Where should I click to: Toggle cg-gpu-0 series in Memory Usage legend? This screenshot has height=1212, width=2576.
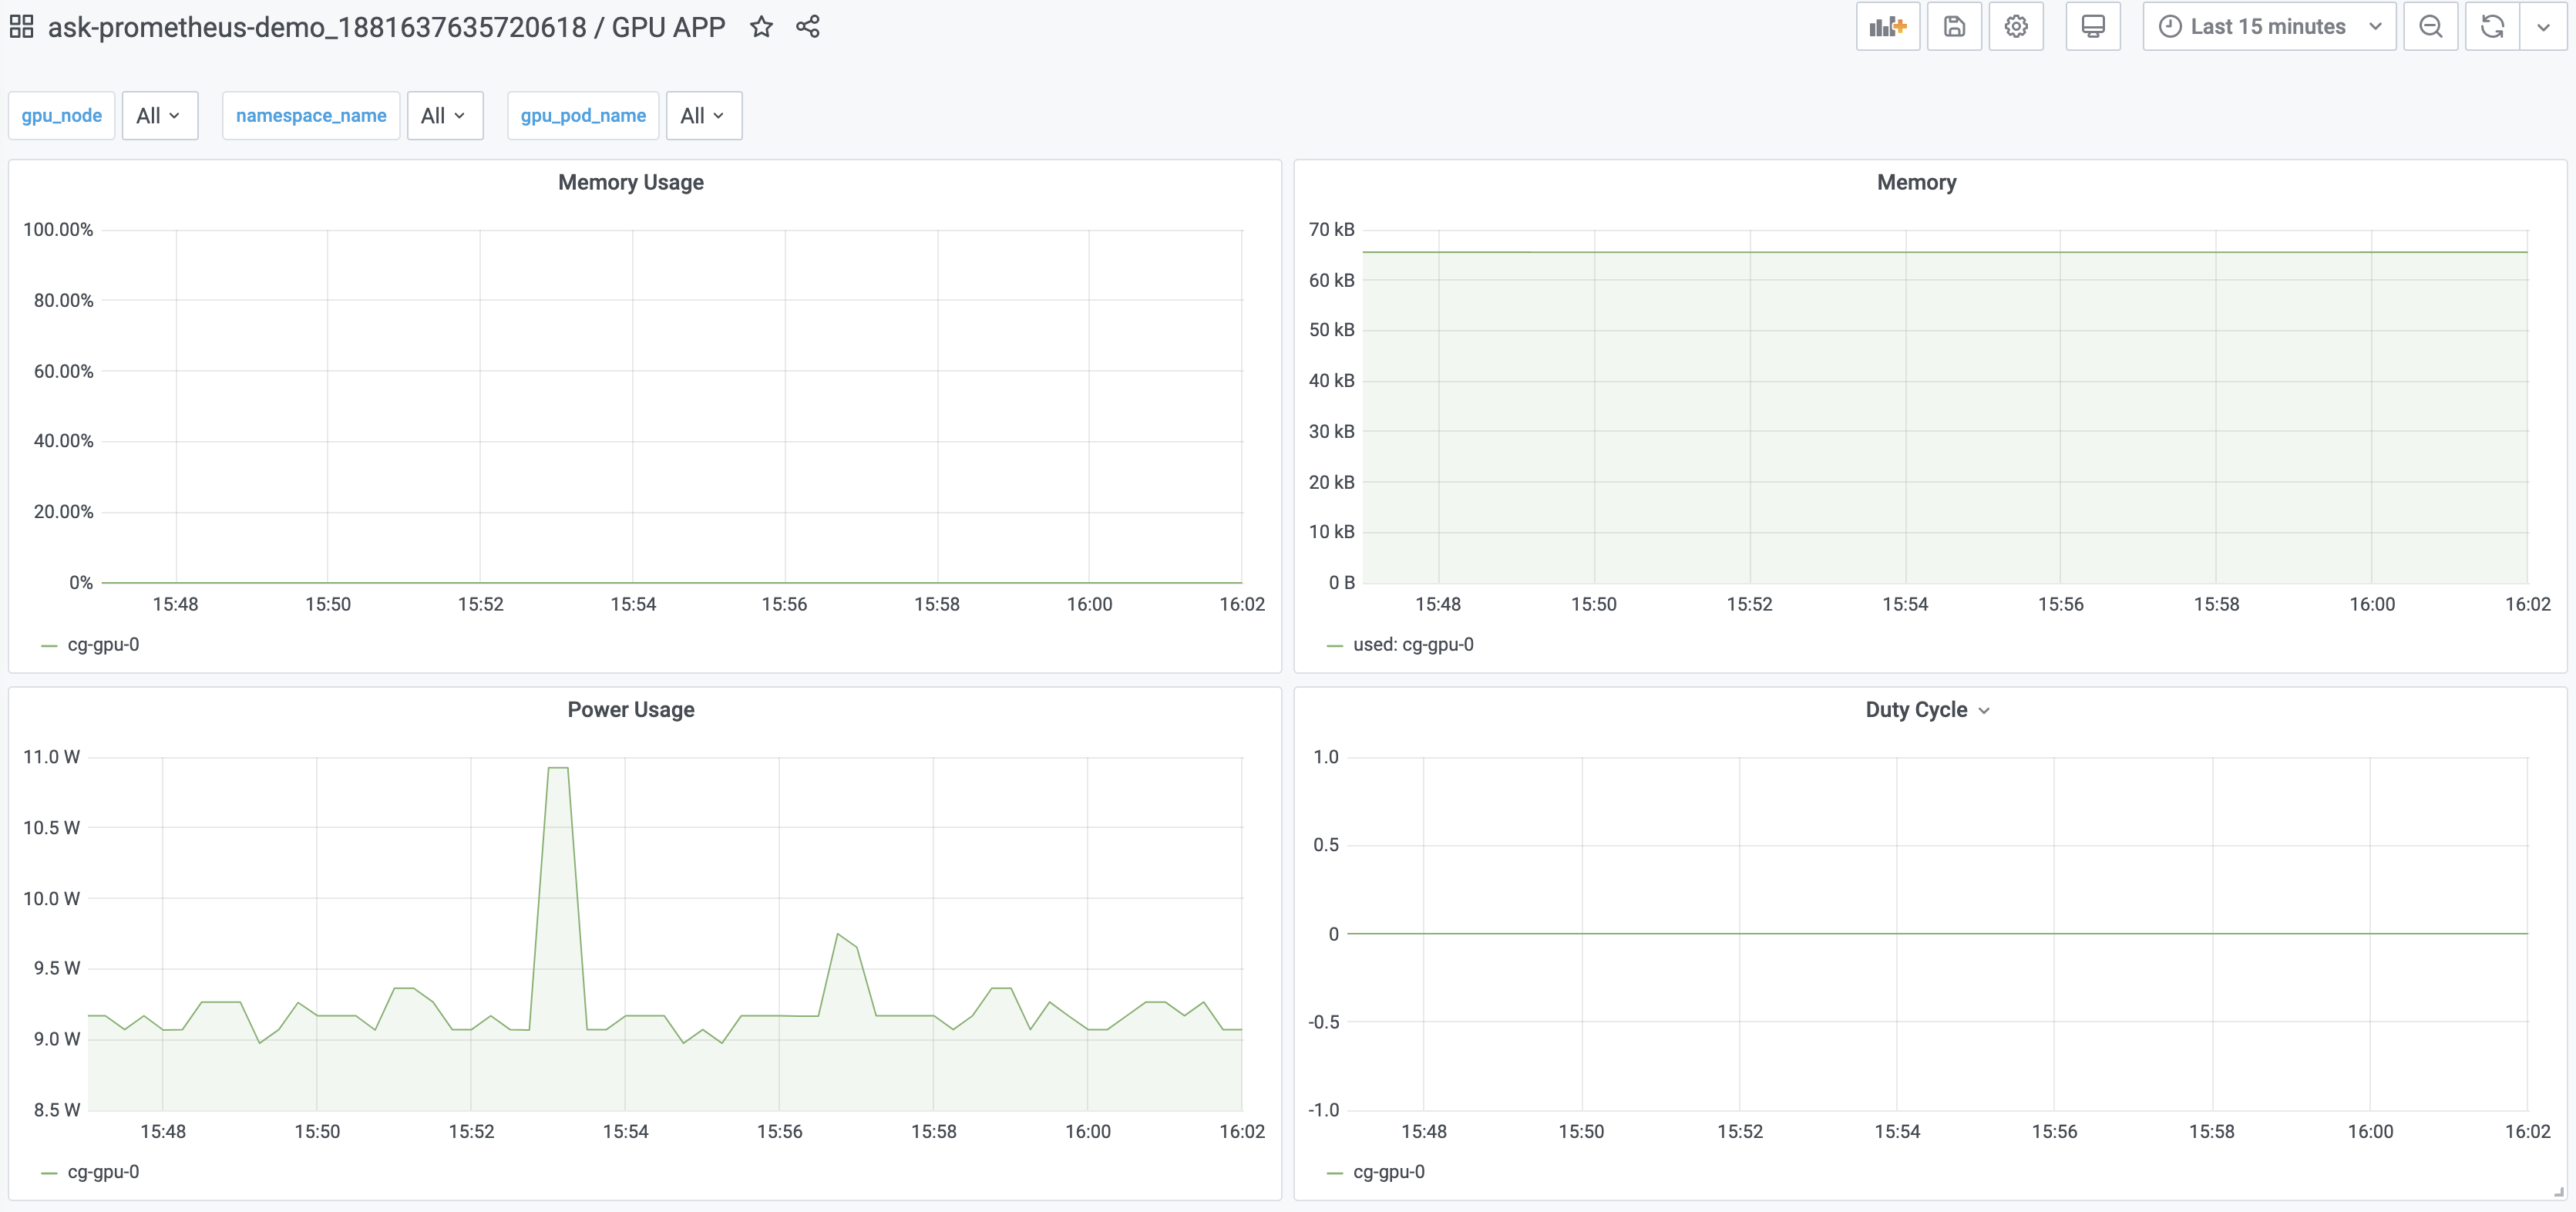coord(103,645)
